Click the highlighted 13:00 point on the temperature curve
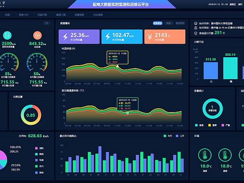 click(128, 113)
